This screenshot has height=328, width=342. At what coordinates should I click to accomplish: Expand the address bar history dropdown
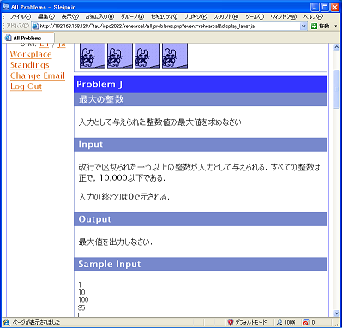(303, 27)
